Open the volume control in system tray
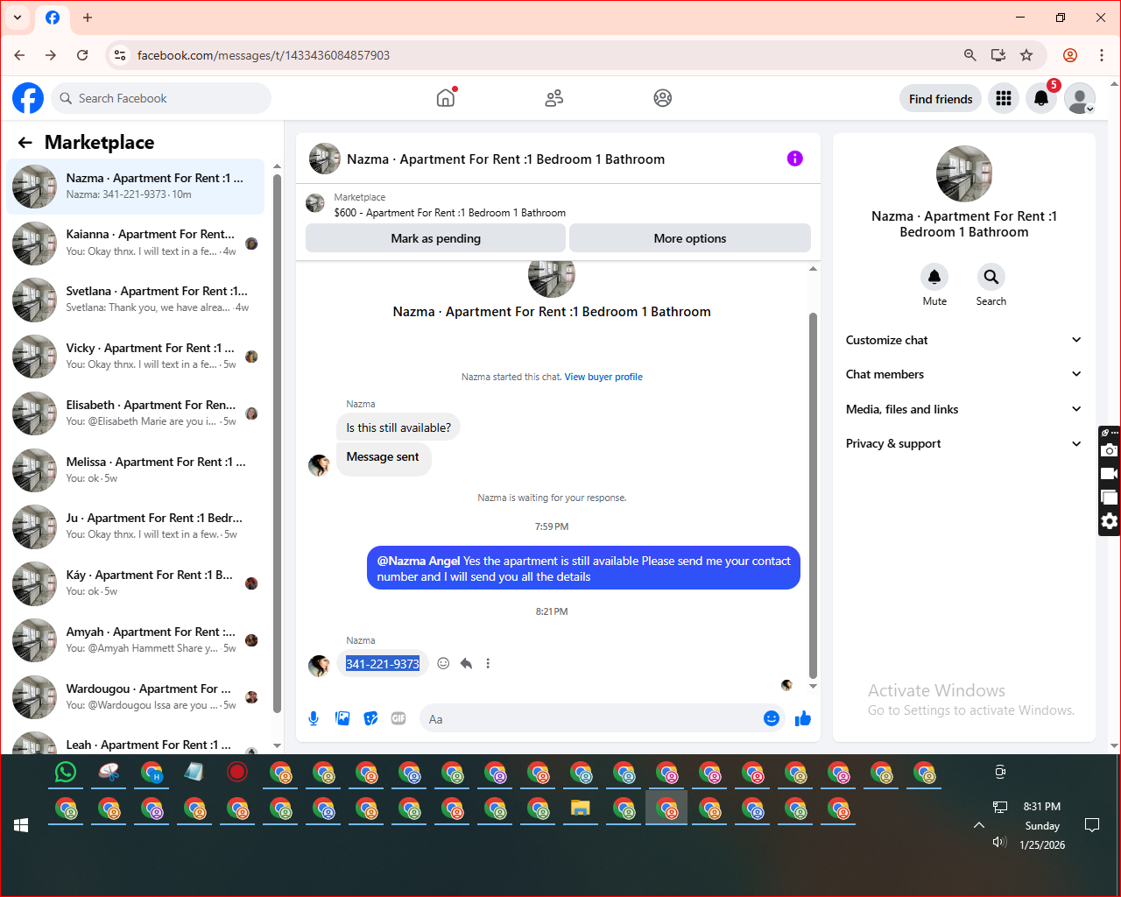 [999, 843]
